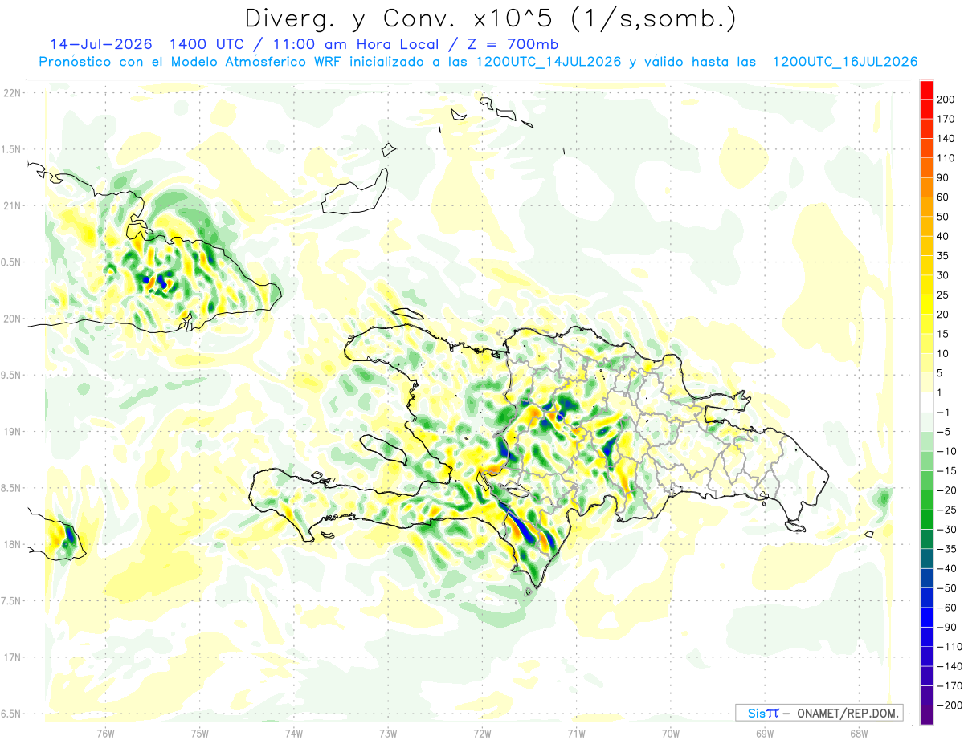Click the '71W' longitude label
Viewport: 964px width, 744px height.
coord(576,733)
